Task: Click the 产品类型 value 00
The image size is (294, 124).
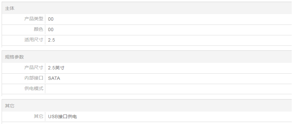Action: pyautogui.click(x=51, y=19)
